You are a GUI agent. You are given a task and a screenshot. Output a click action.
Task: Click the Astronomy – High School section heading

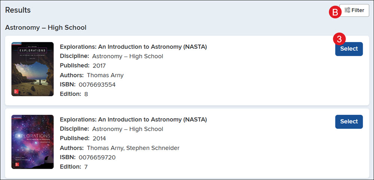[46, 28]
